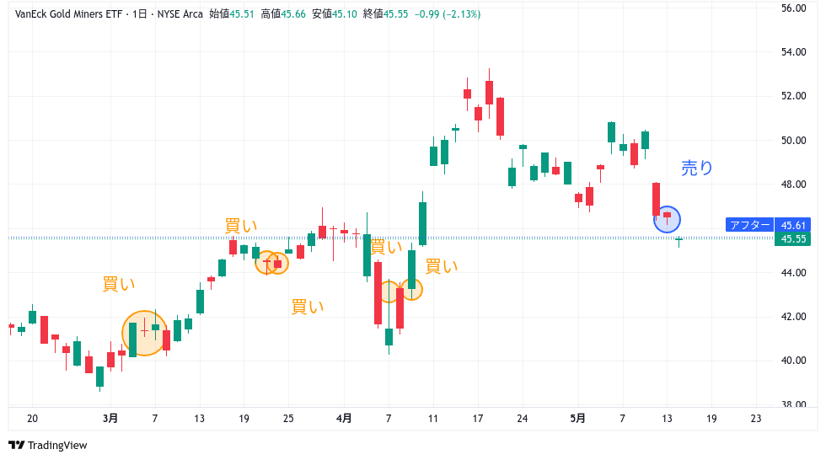Open the TradingView wordmark link
The width and height of the screenshot is (826, 460).
[57, 446]
